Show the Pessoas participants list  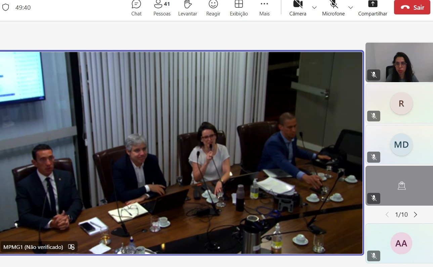(162, 8)
